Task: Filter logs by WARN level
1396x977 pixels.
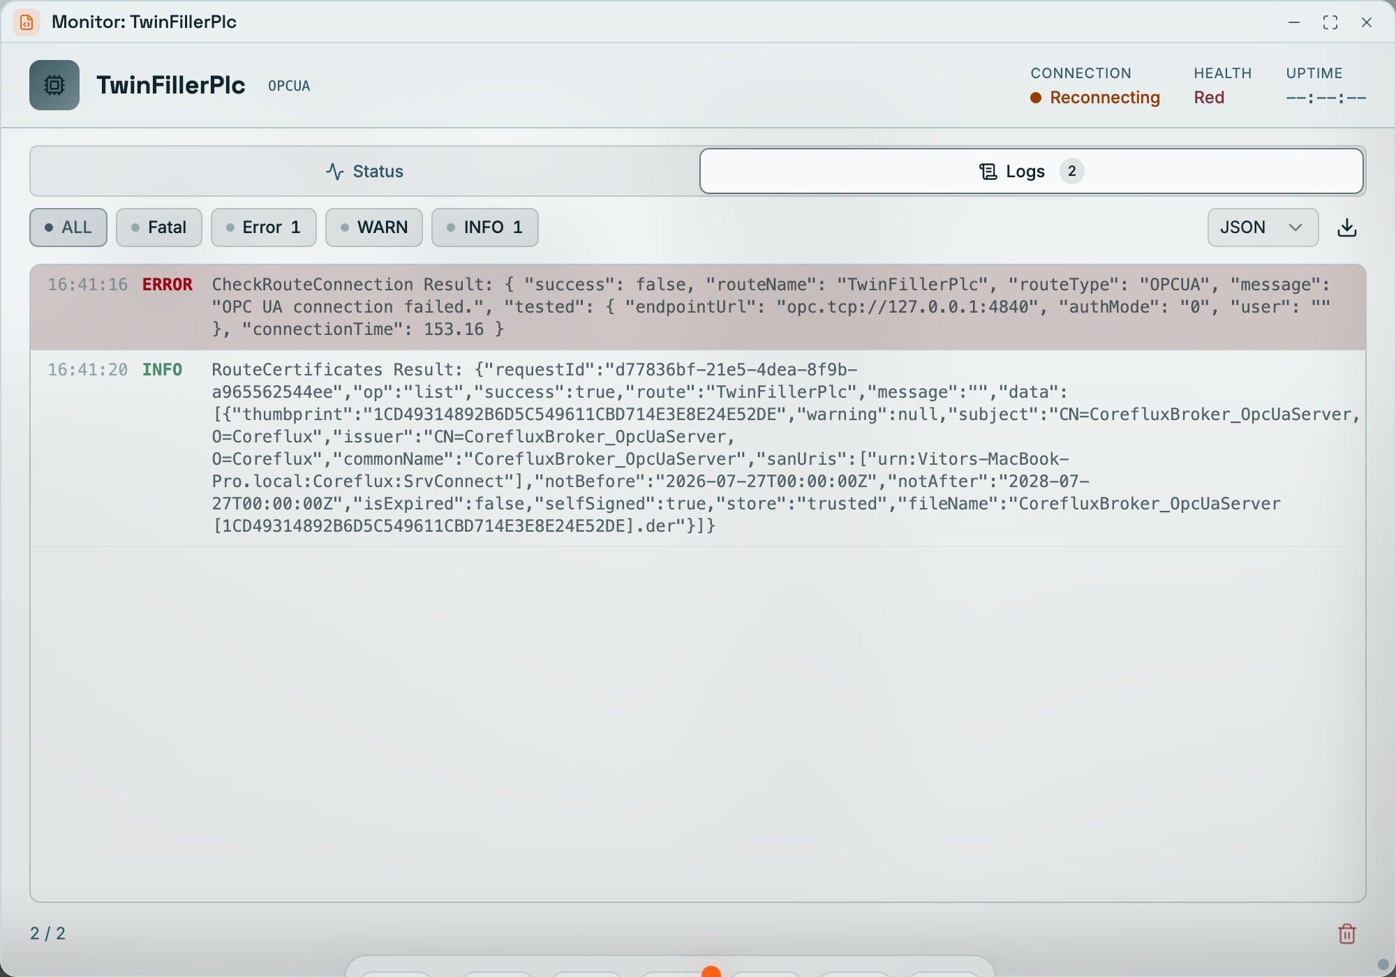Action: (374, 228)
